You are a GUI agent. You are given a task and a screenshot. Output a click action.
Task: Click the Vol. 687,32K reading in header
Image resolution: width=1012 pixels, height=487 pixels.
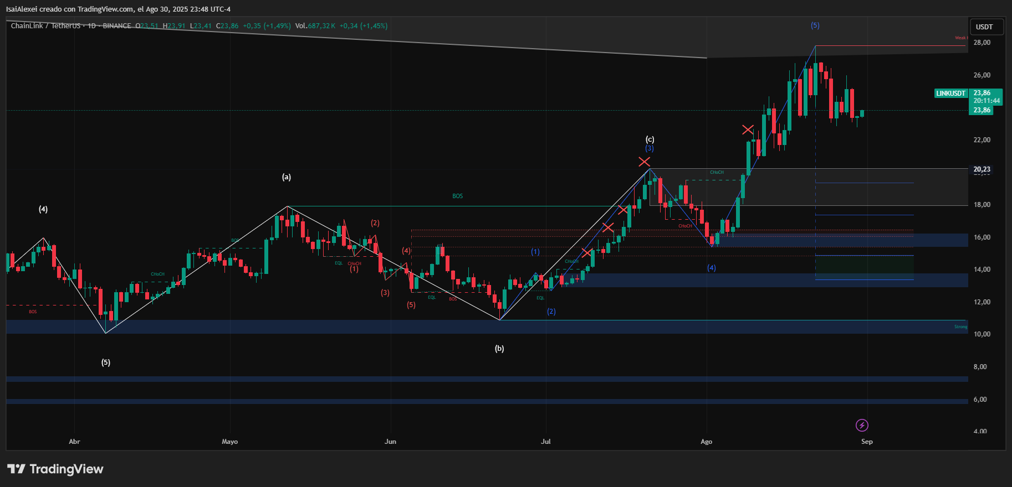coord(315,26)
